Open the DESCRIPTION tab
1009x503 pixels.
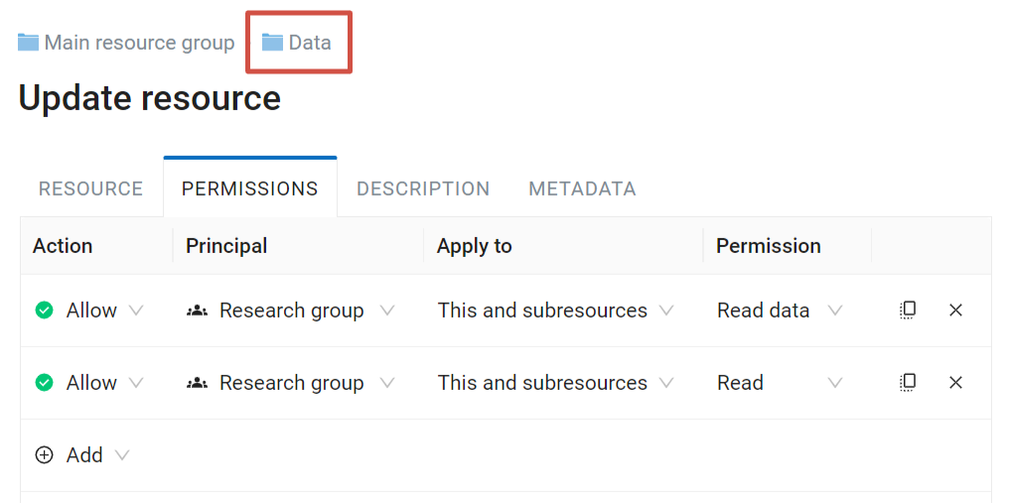pos(423,189)
